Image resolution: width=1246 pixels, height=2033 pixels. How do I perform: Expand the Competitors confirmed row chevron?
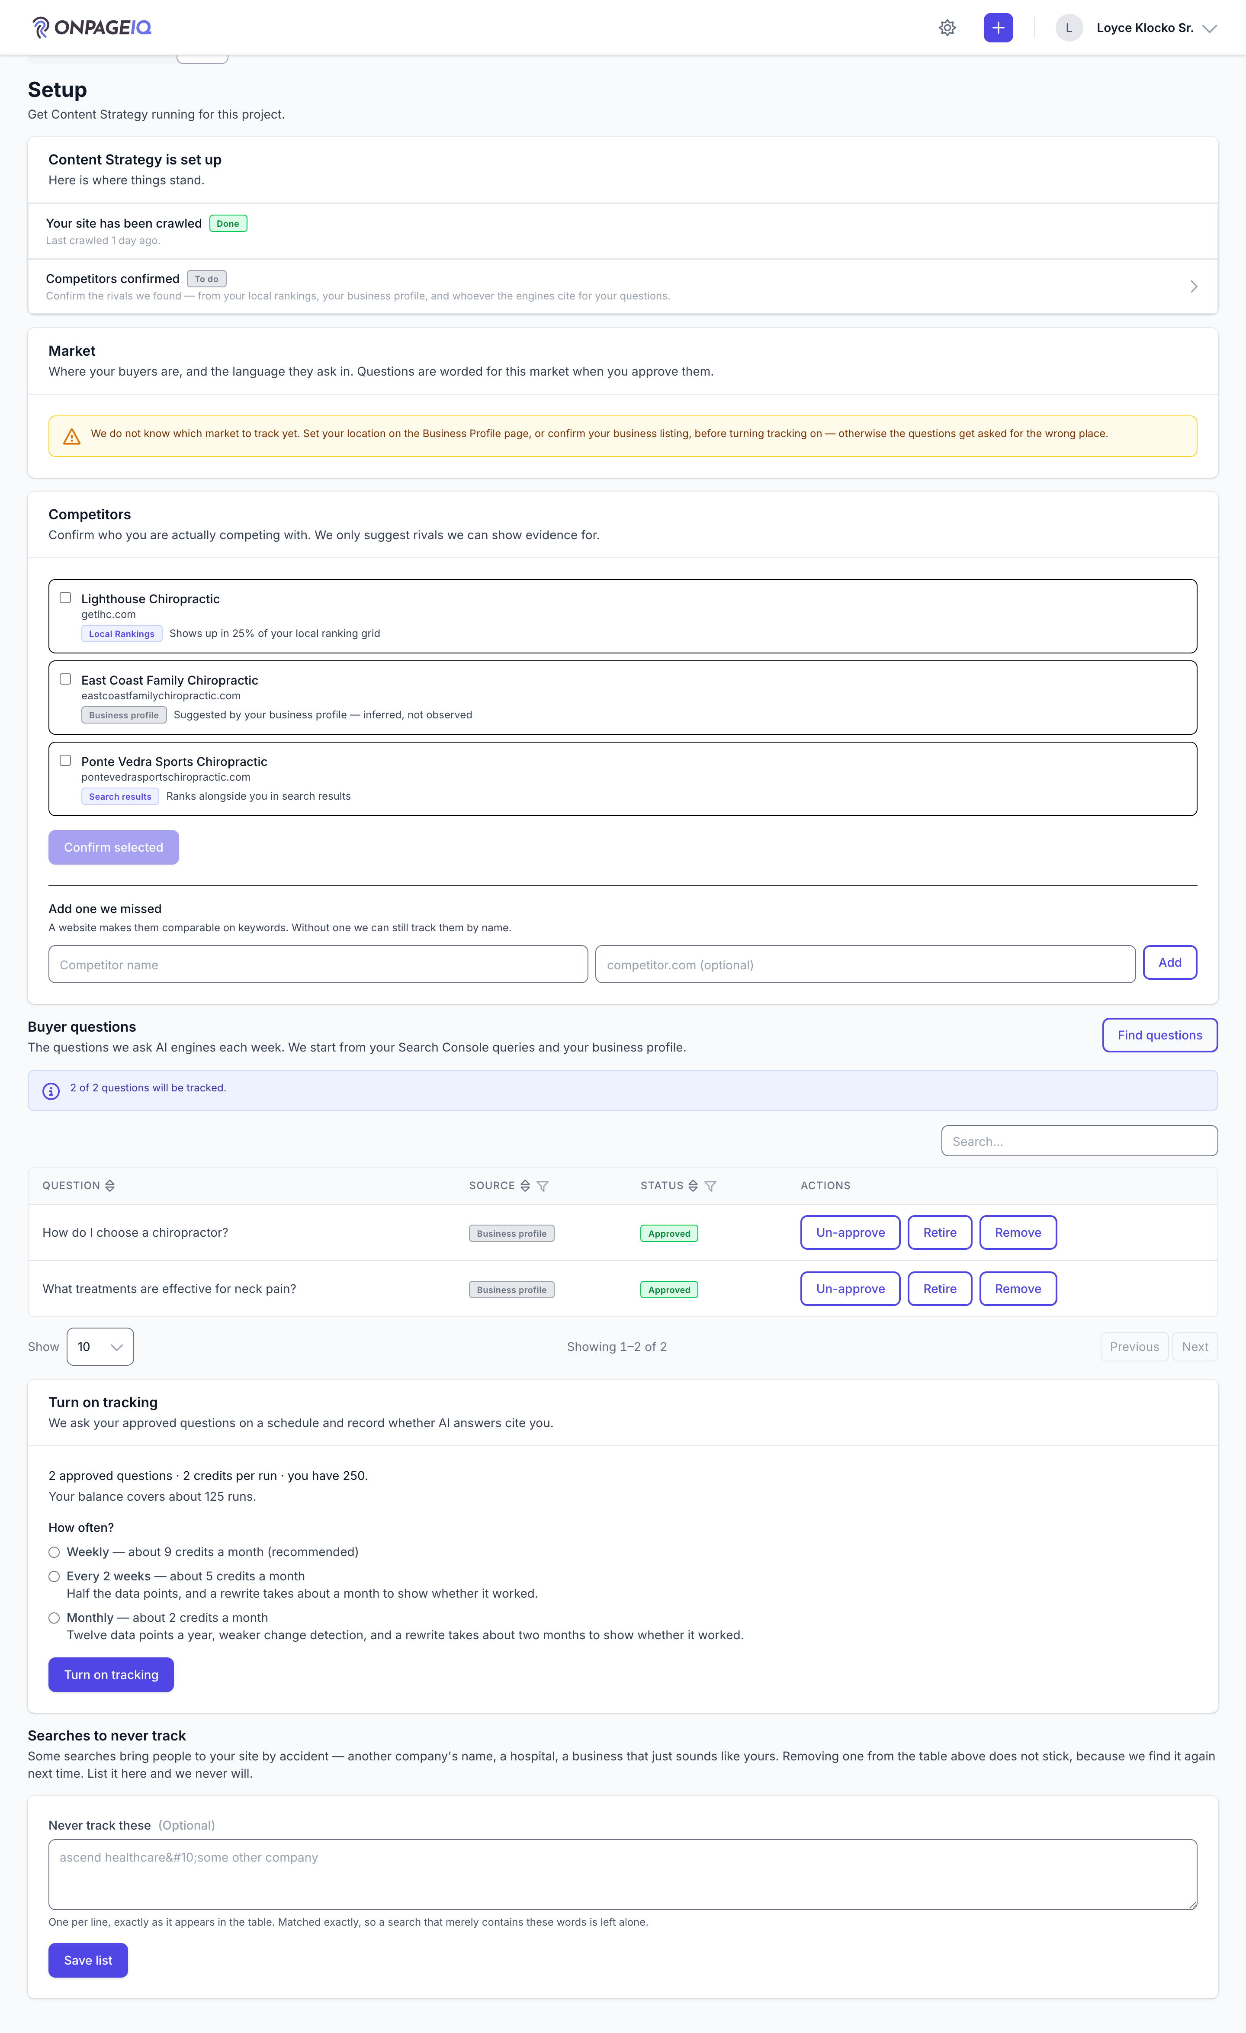[1193, 286]
